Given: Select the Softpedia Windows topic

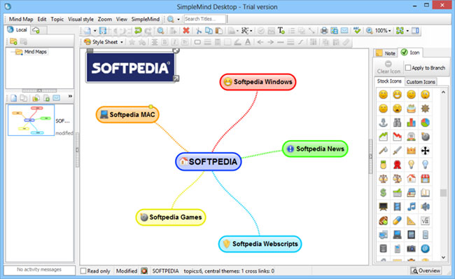Looking at the screenshot, I should point(258,82).
